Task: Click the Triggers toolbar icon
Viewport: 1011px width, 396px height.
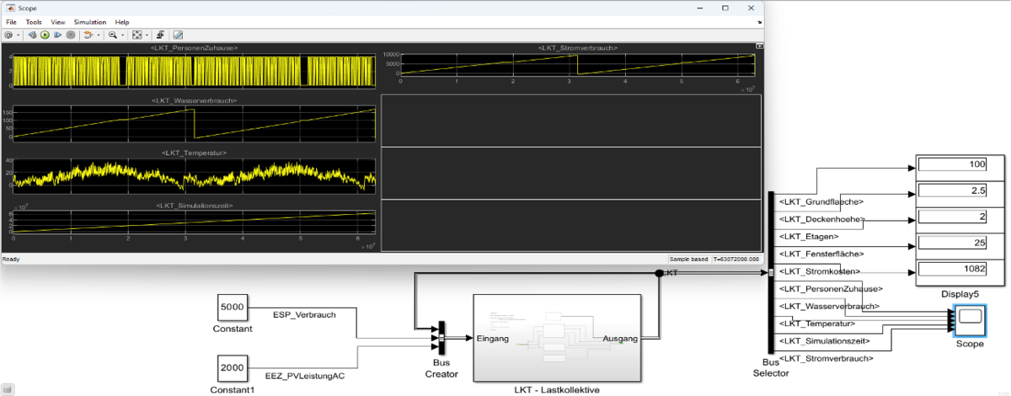Action: (x=160, y=35)
